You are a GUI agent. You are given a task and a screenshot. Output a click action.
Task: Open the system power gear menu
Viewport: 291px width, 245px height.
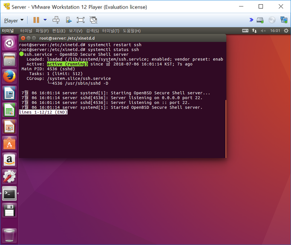286,31
